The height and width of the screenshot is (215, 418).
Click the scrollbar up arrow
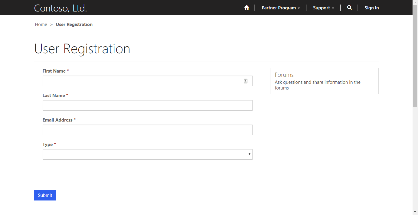415,2
